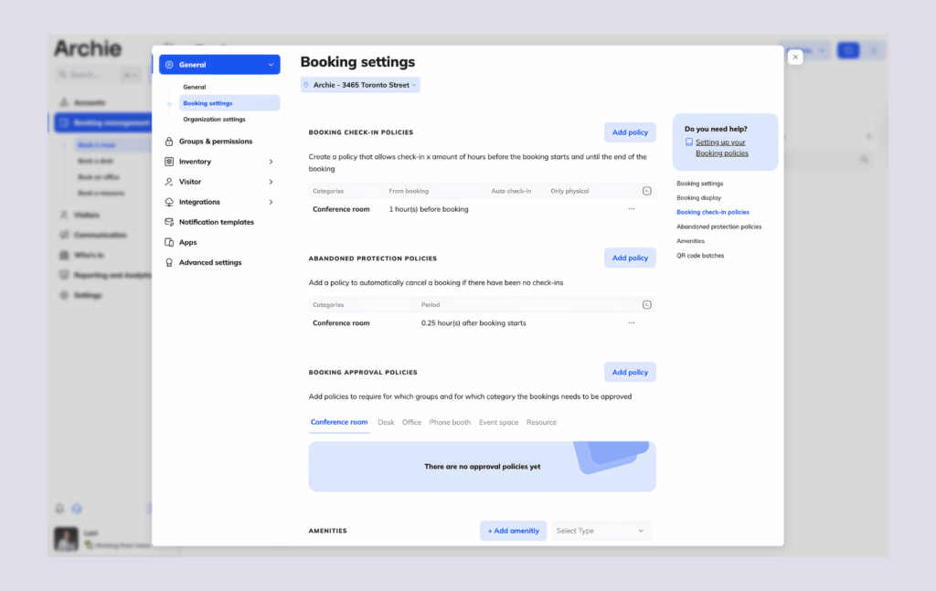Click Add policy for Booking check-in policies
The image size is (936, 591).
630,132
